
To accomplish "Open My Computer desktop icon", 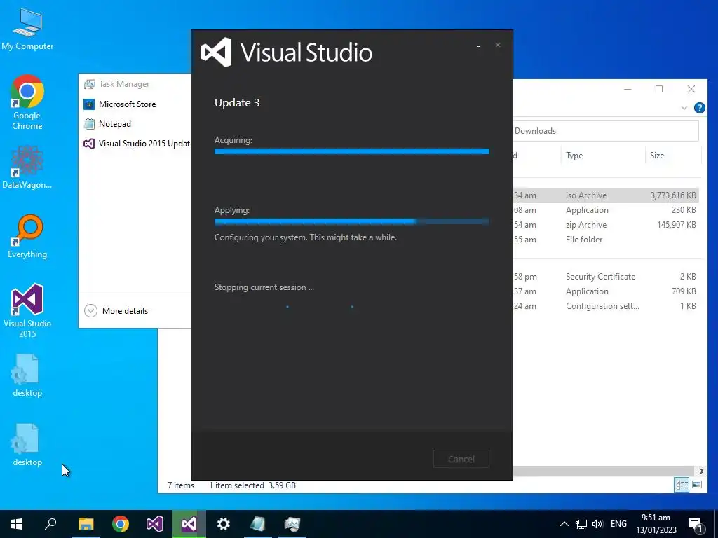I will (x=27, y=29).
